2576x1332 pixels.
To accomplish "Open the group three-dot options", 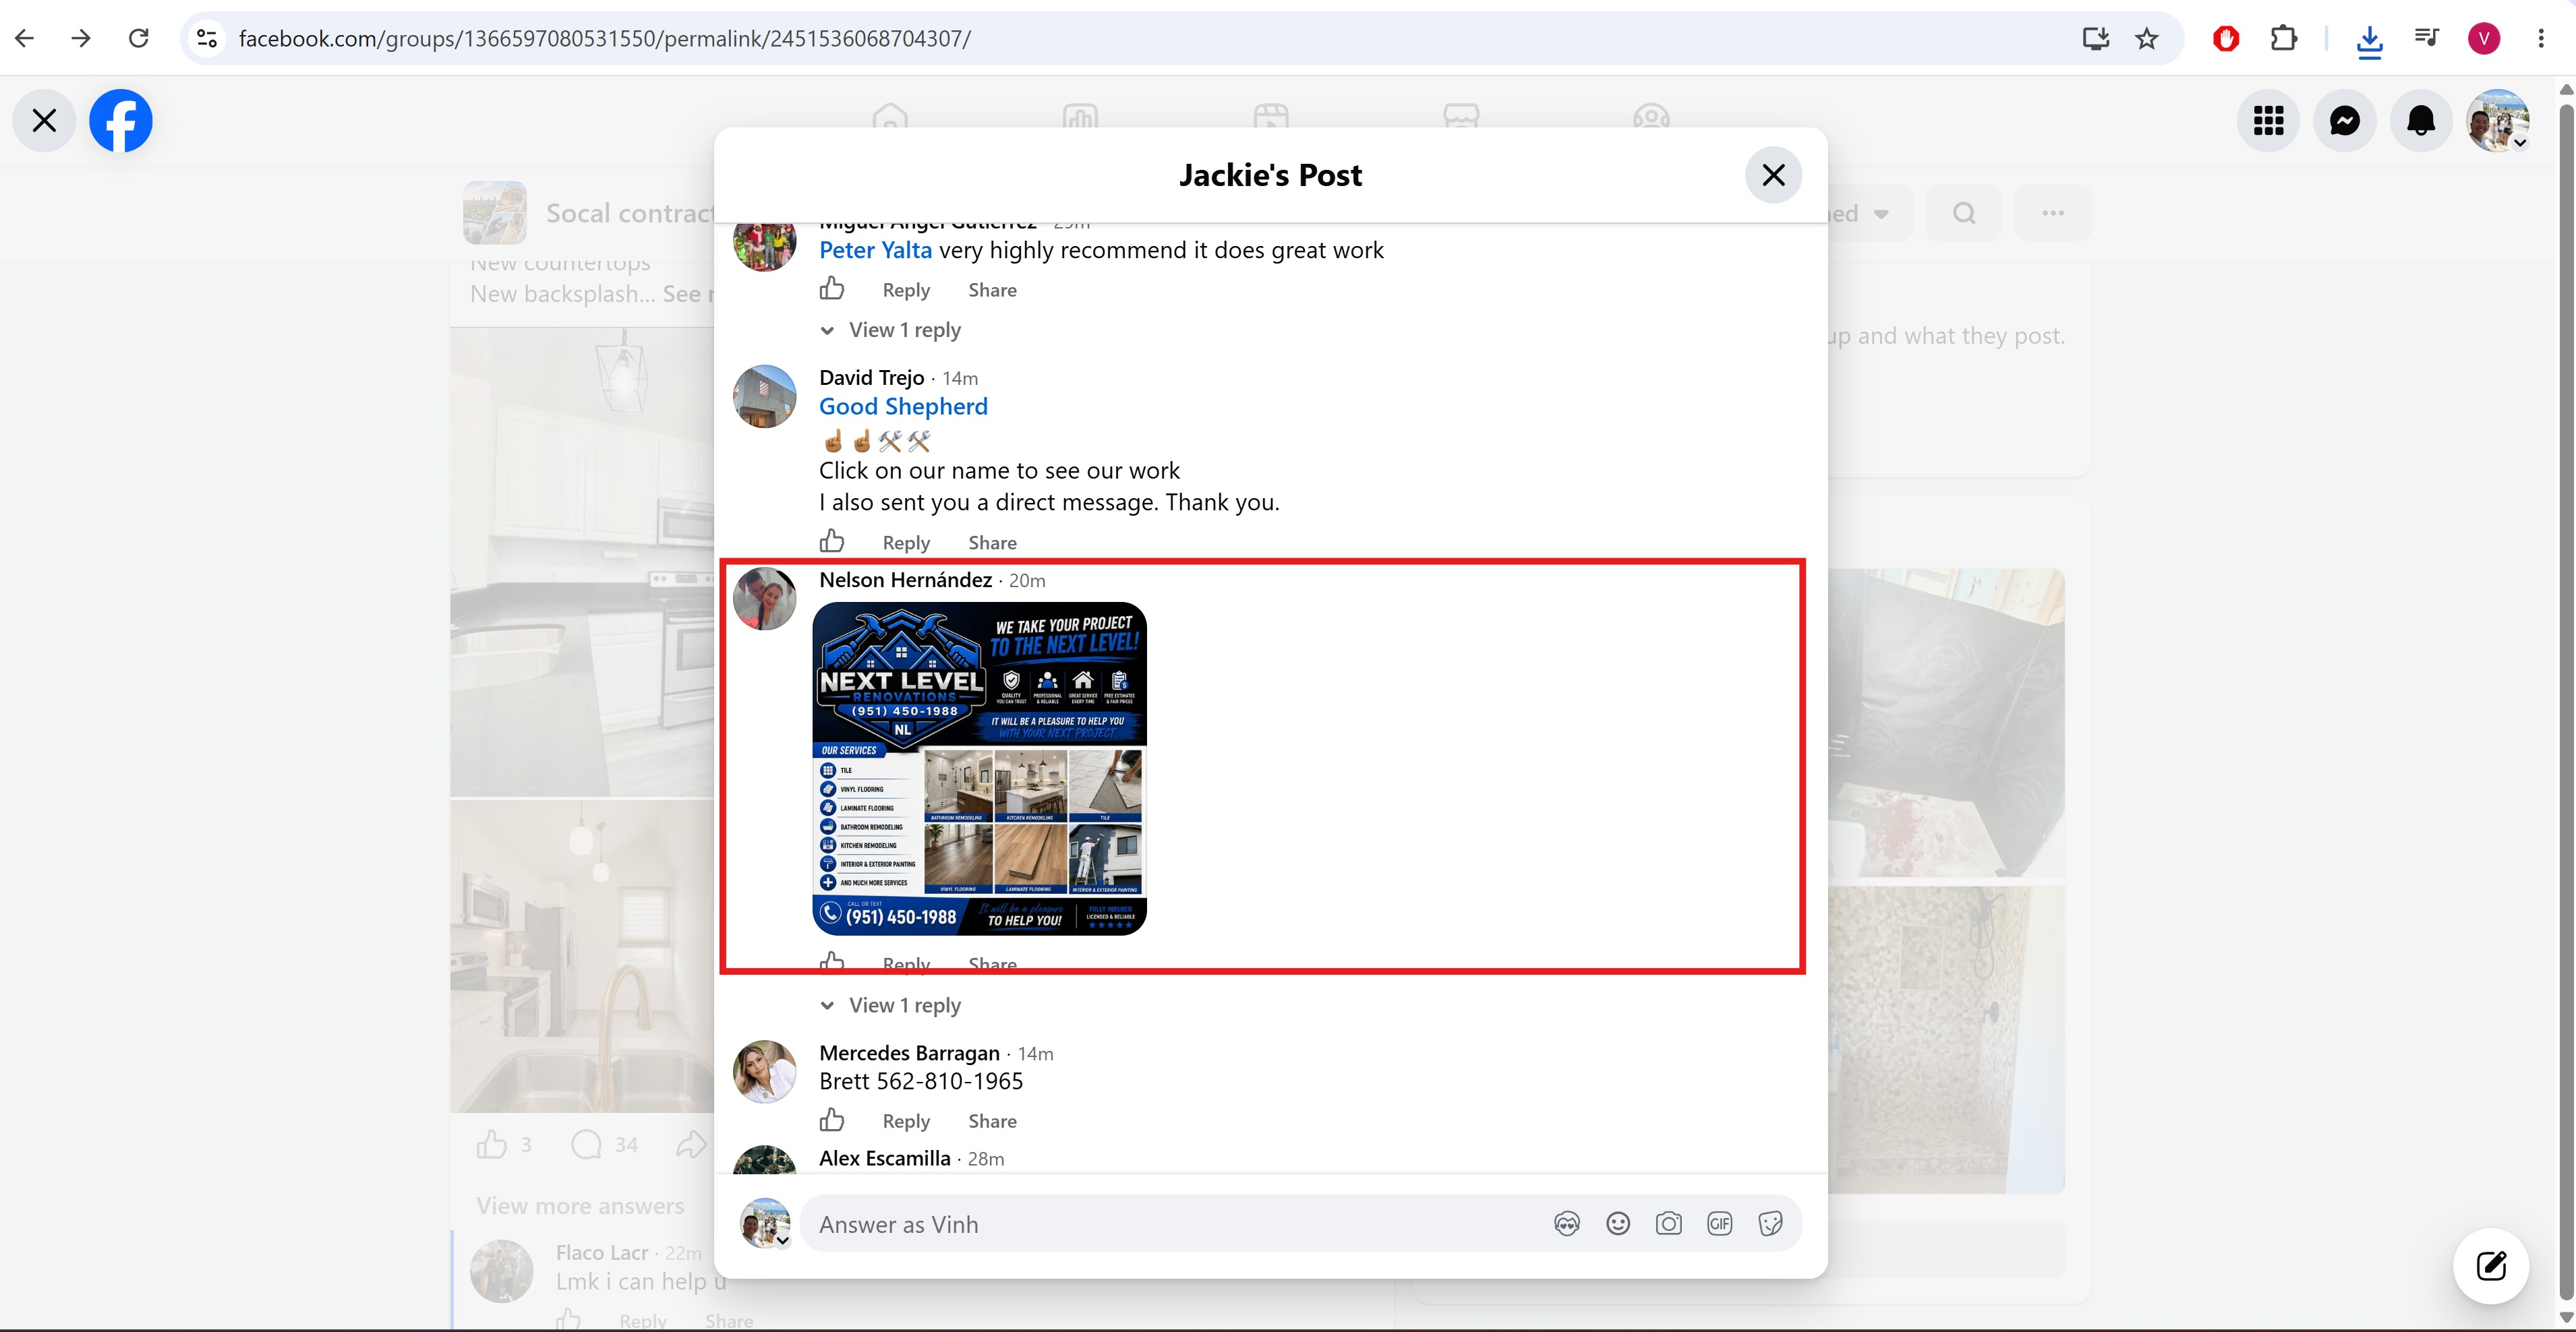I will 2053,213.
